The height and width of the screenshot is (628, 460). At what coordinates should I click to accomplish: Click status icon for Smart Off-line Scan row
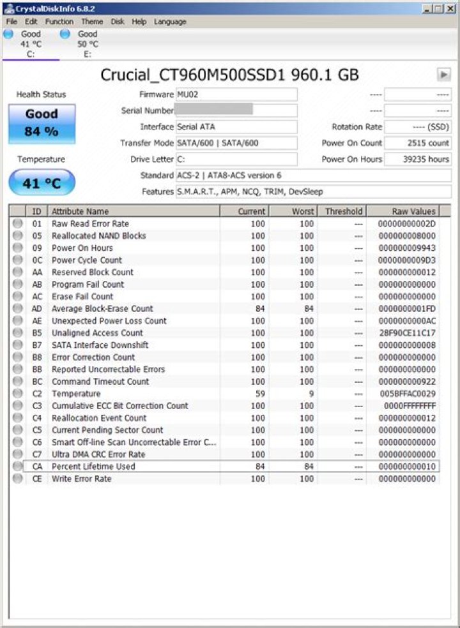pyautogui.click(x=17, y=442)
